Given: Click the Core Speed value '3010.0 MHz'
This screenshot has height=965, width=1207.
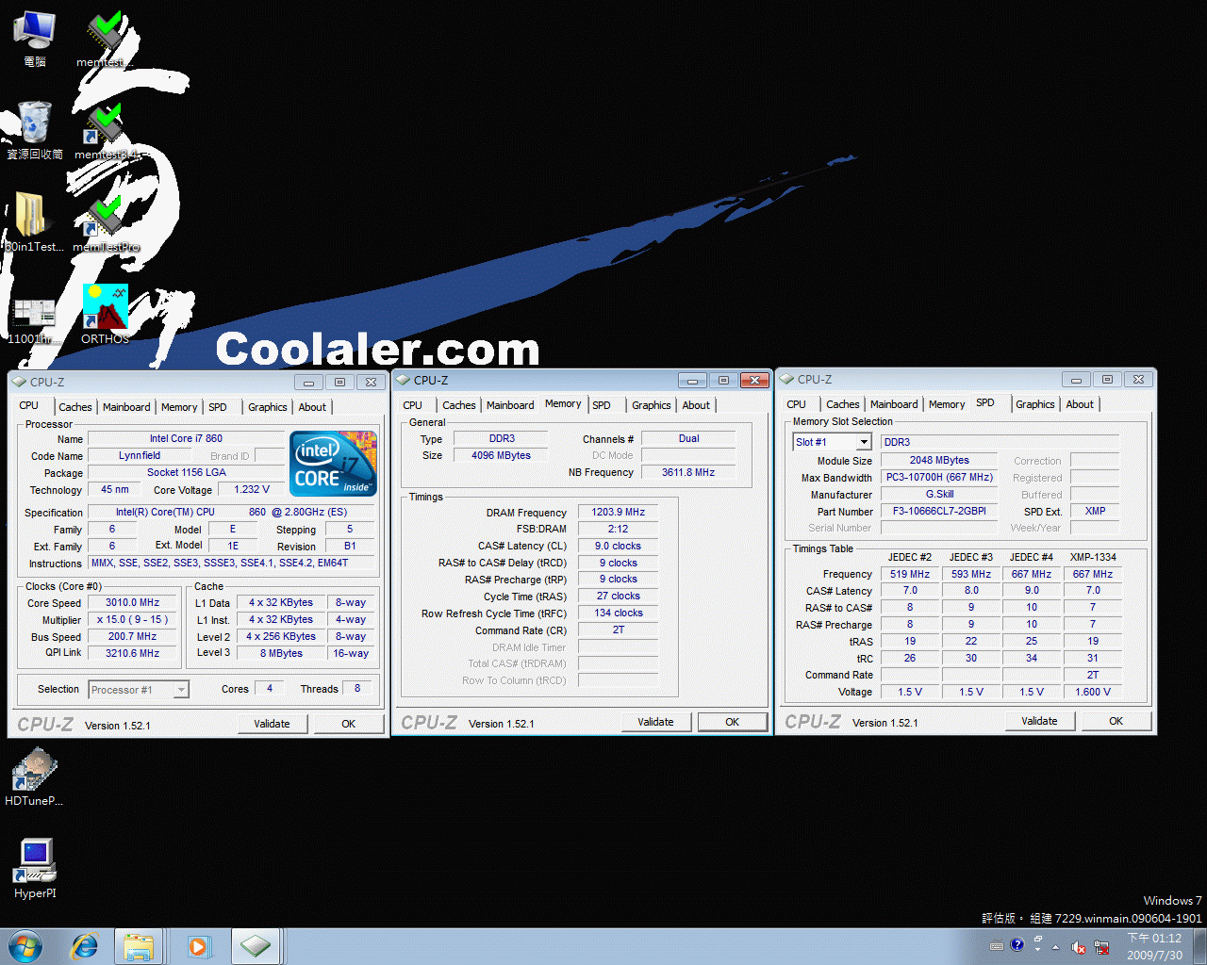Looking at the screenshot, I should 132,602.
